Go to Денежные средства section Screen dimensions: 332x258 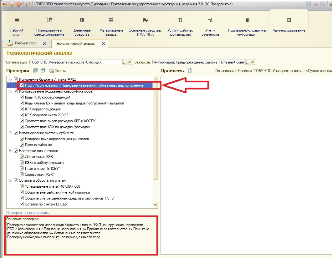pos(82,20)
